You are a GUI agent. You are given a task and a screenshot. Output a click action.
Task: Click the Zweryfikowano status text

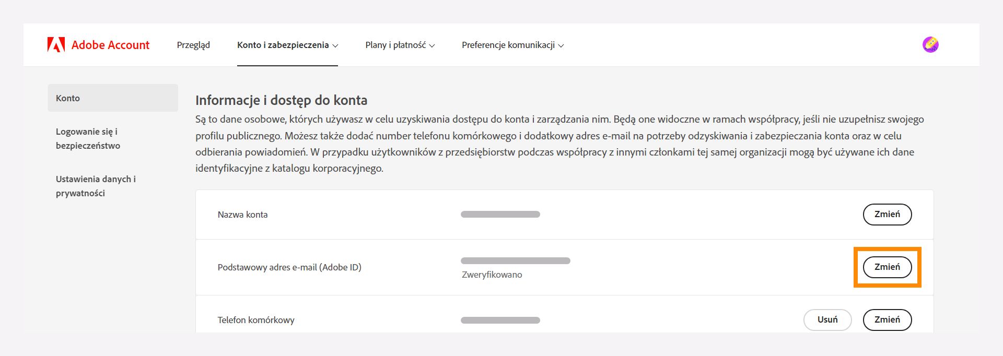(492, 275)
